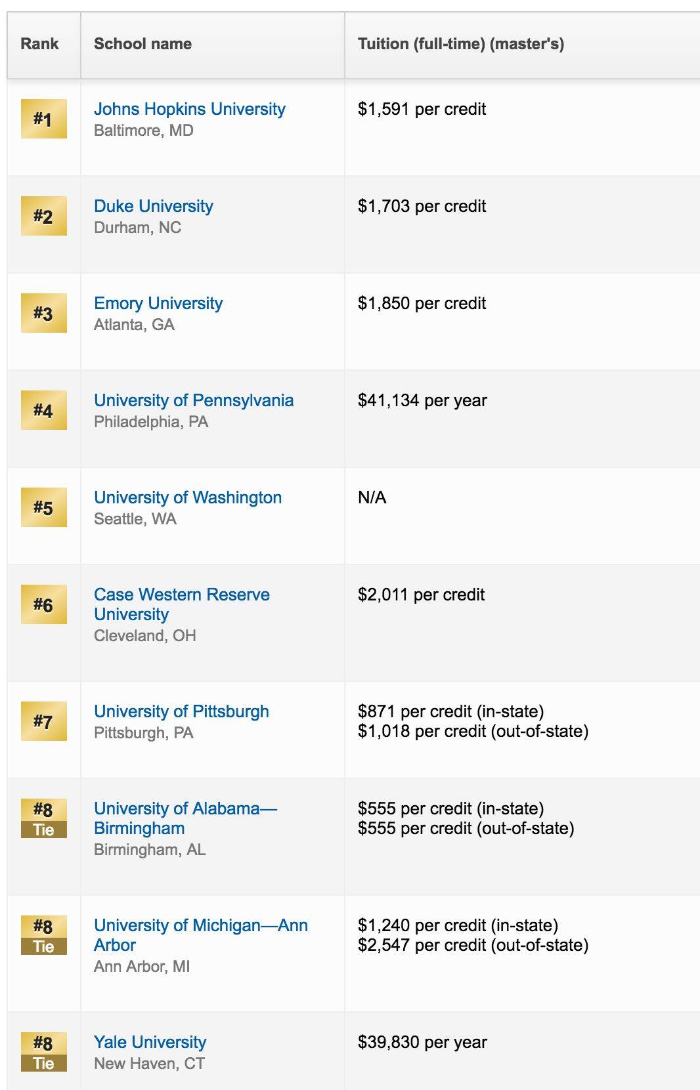Screen dimensions: 700x1090
Task: Click the #4 gold rank badge
Action: tap(43, 410)
